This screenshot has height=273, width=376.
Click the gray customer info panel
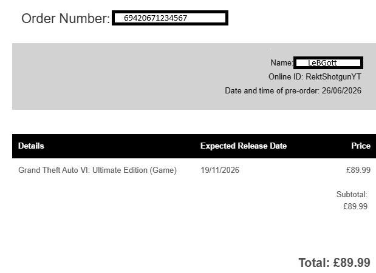[x=194, y=76]
